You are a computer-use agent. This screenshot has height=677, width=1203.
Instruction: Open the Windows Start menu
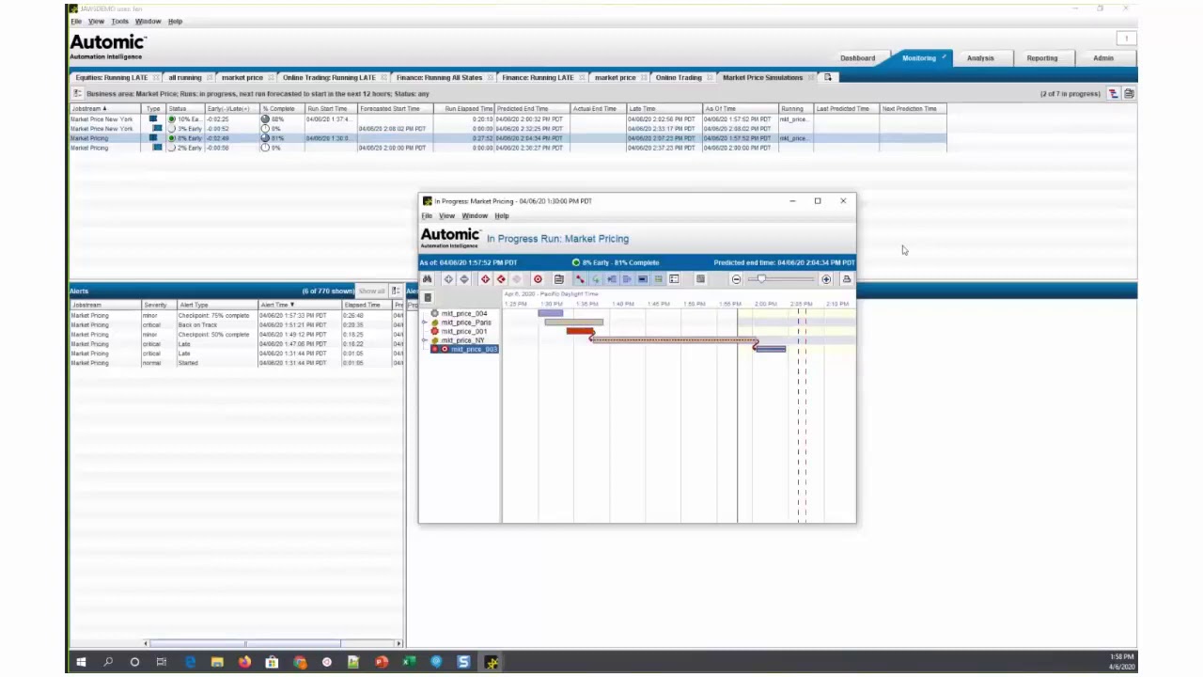[81, 663]
